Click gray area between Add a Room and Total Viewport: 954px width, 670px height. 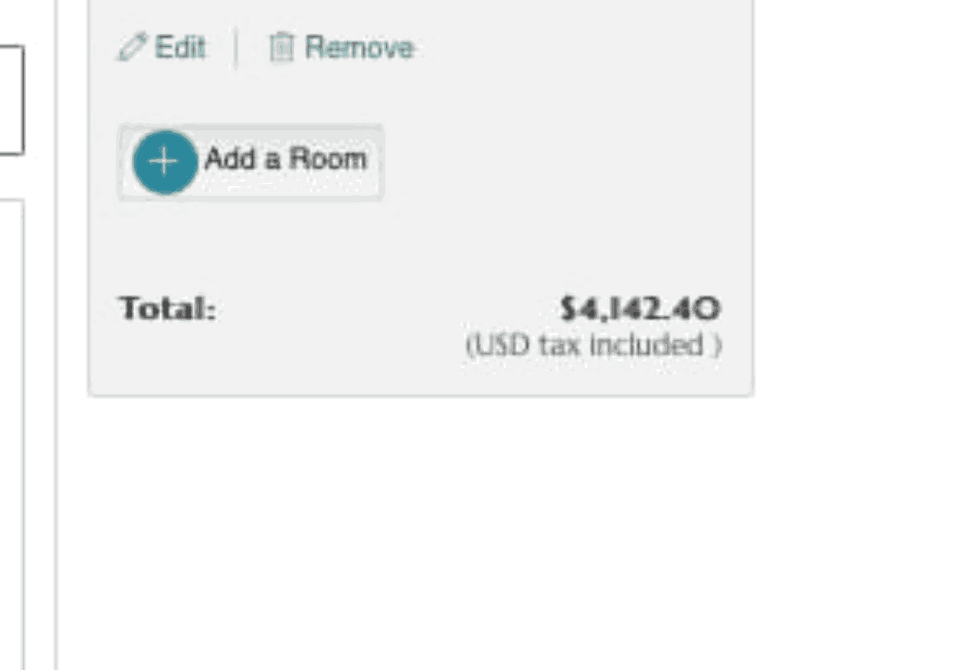(417, 246)
